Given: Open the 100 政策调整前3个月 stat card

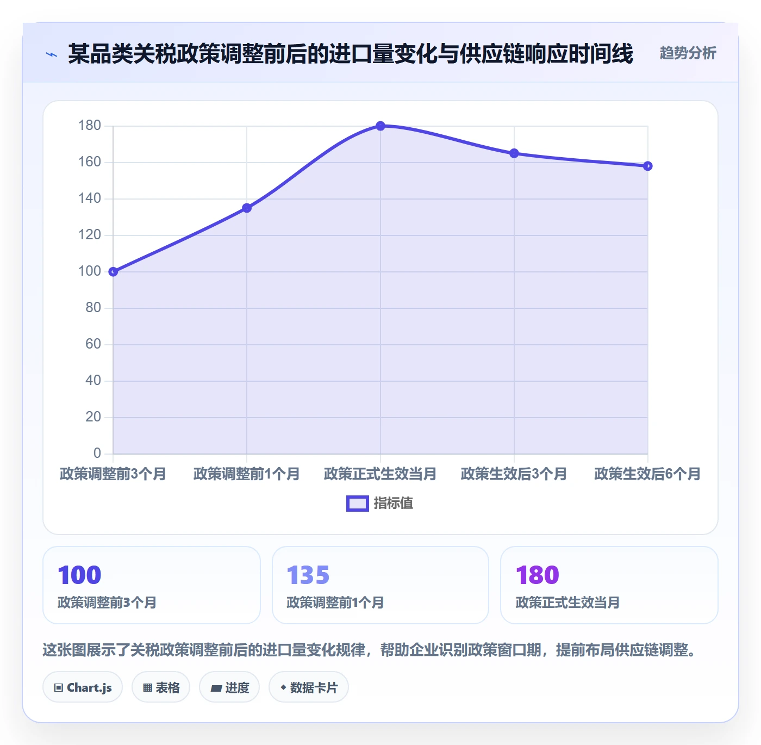Looking at the screenshot, I should [x=152, y=585].
